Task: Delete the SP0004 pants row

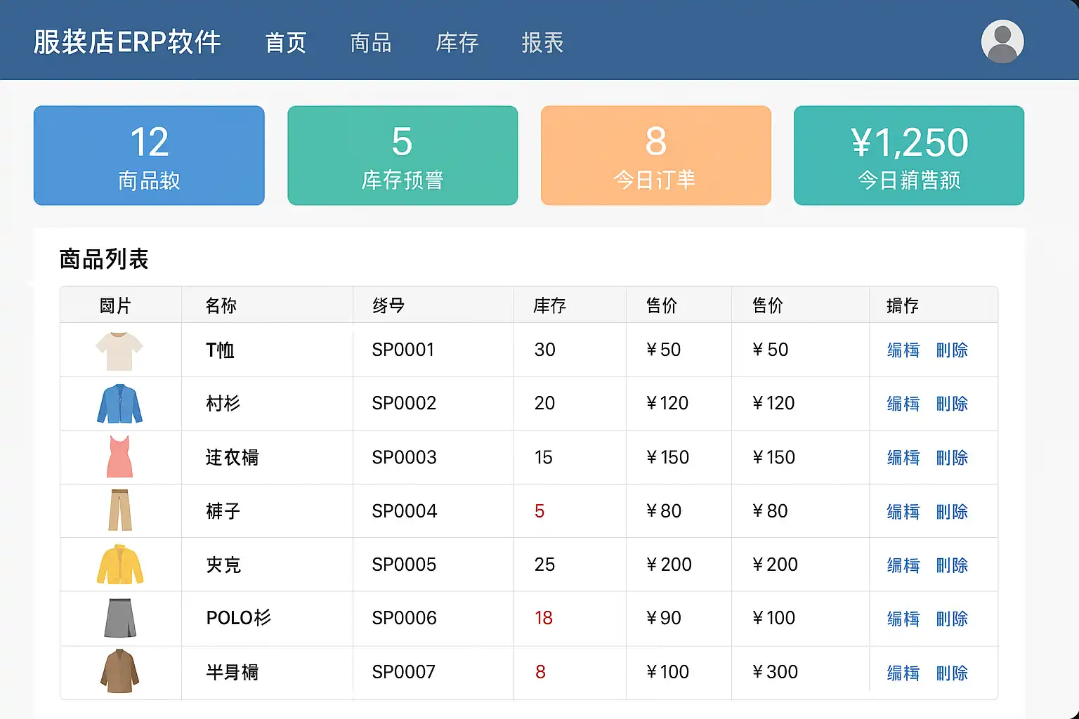Action: click(952, 511)
